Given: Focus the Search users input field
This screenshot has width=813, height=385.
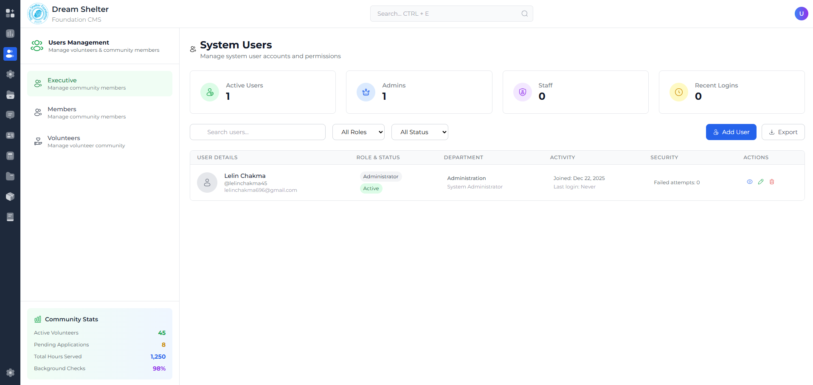Looking at the screenshot, I should [x=258, y=132].
